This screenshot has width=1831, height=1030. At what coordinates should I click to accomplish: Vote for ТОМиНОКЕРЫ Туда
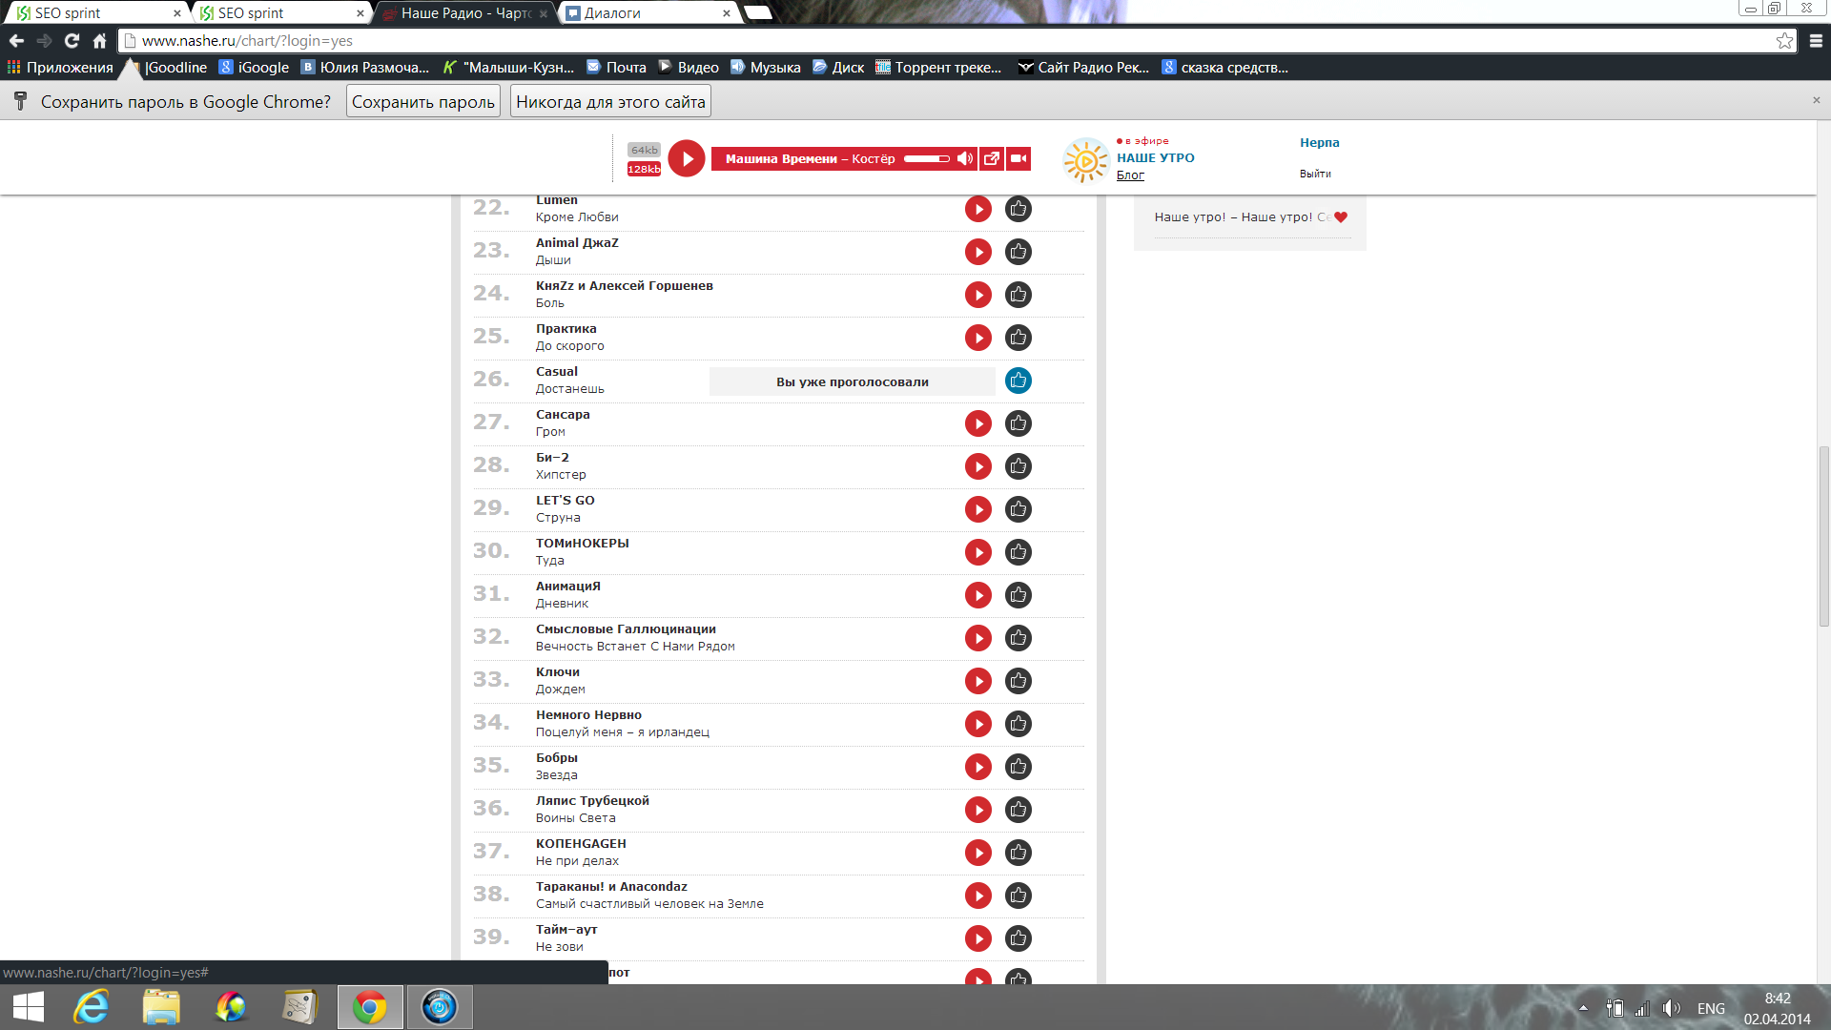point(1018,552)
